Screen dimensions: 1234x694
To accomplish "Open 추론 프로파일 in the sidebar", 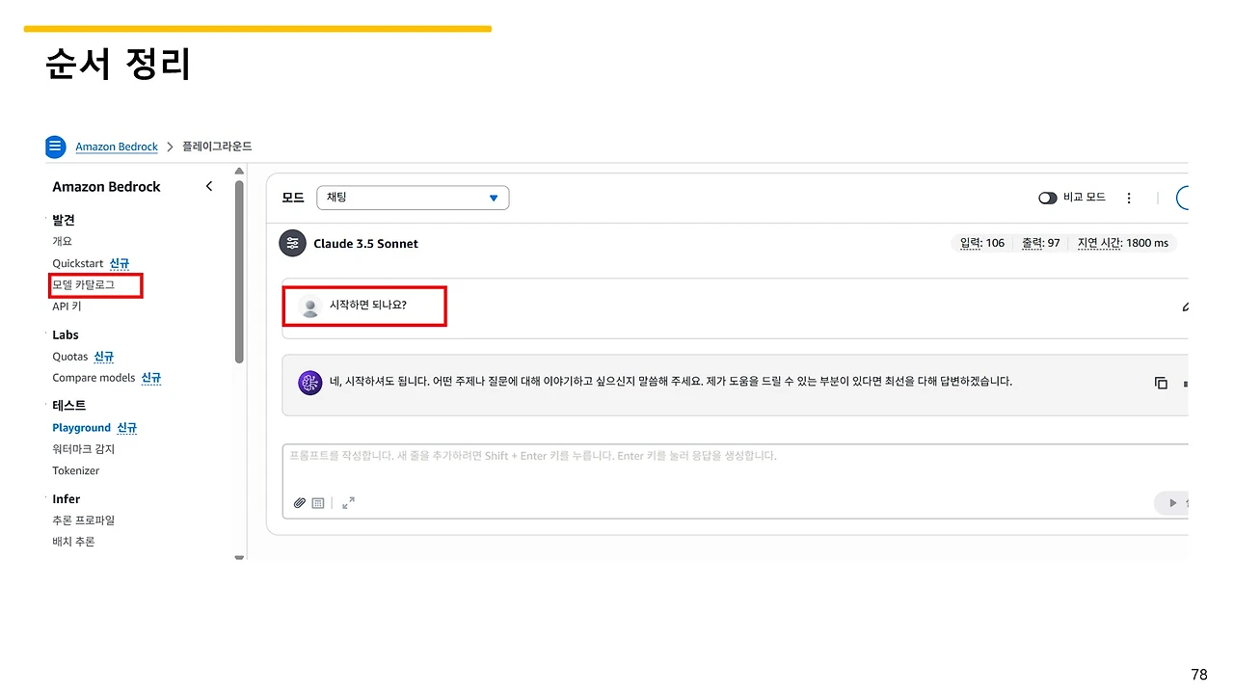I will click(x=84, y=520).
